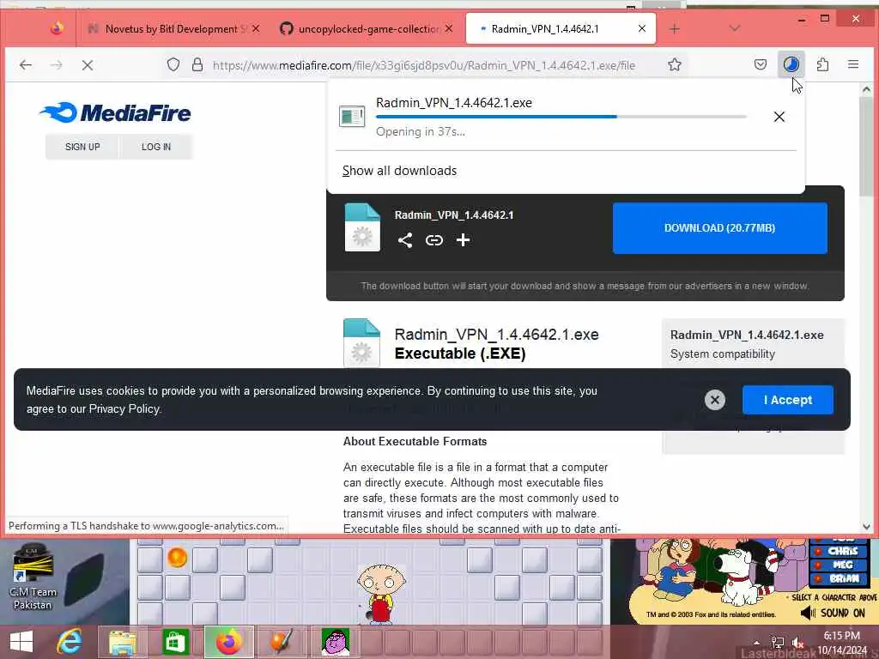Click the DOWNLOAD (20.77MB) button
The image size is (879, 659).
pos(720,228)
